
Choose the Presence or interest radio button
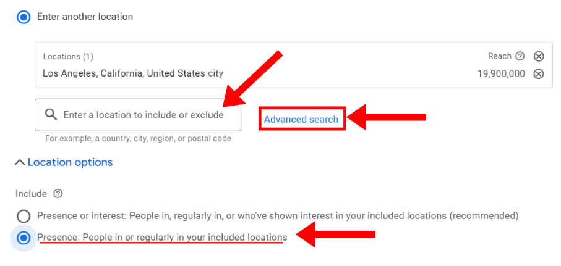(x=24, y=217)
